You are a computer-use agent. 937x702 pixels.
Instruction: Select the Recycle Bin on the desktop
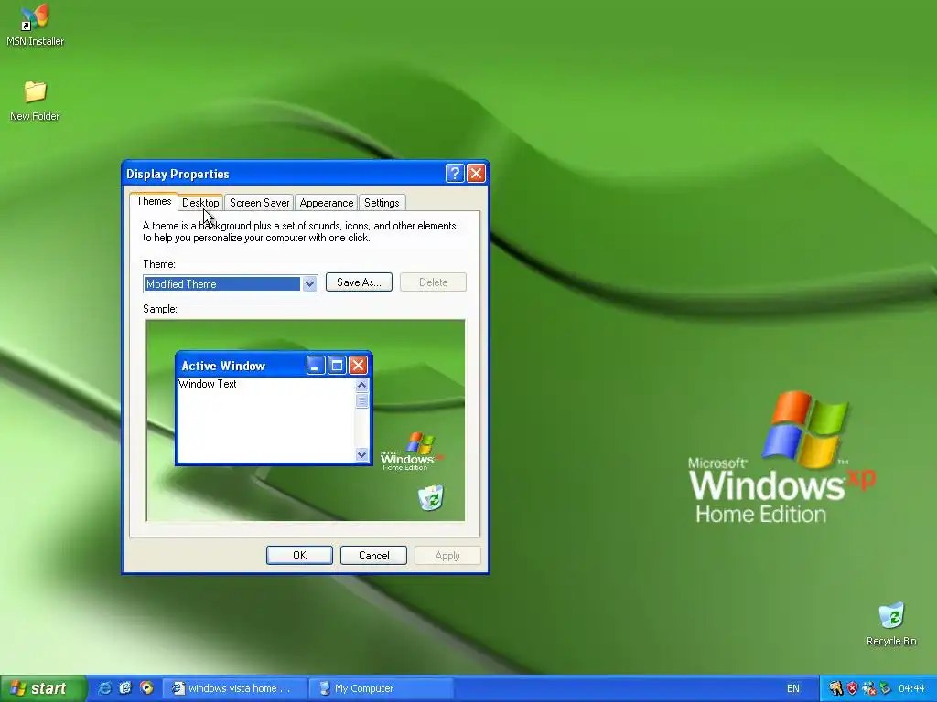coord(891,624)
